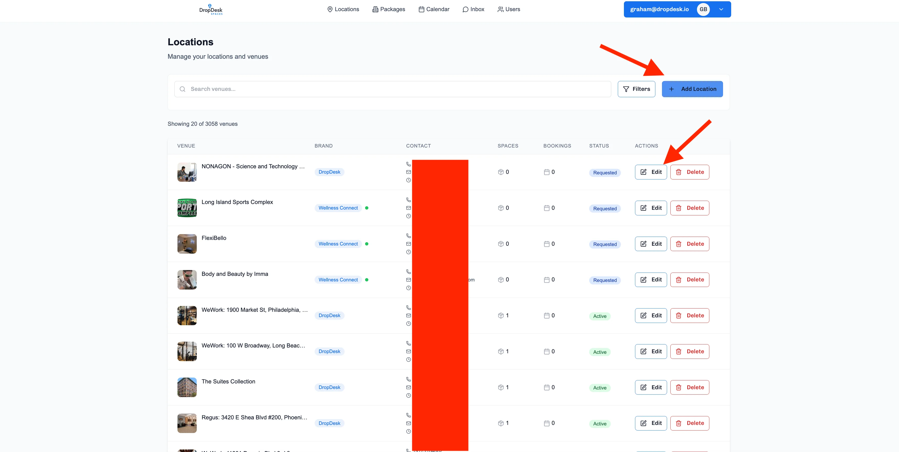Click Wellness Connect tag for FlexiBello
This screenshot has height=452, width=899.
tap(338, 244)
